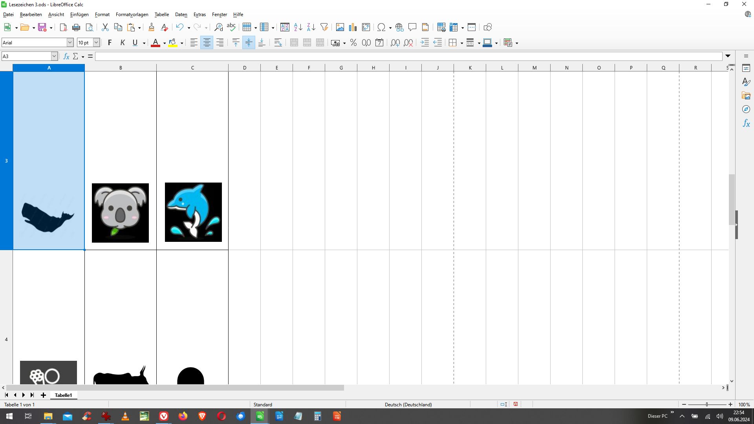The height and width of the screenshot is (424, 754).
Task: Copy selection using the copy icon
Action: pos(118,27)
